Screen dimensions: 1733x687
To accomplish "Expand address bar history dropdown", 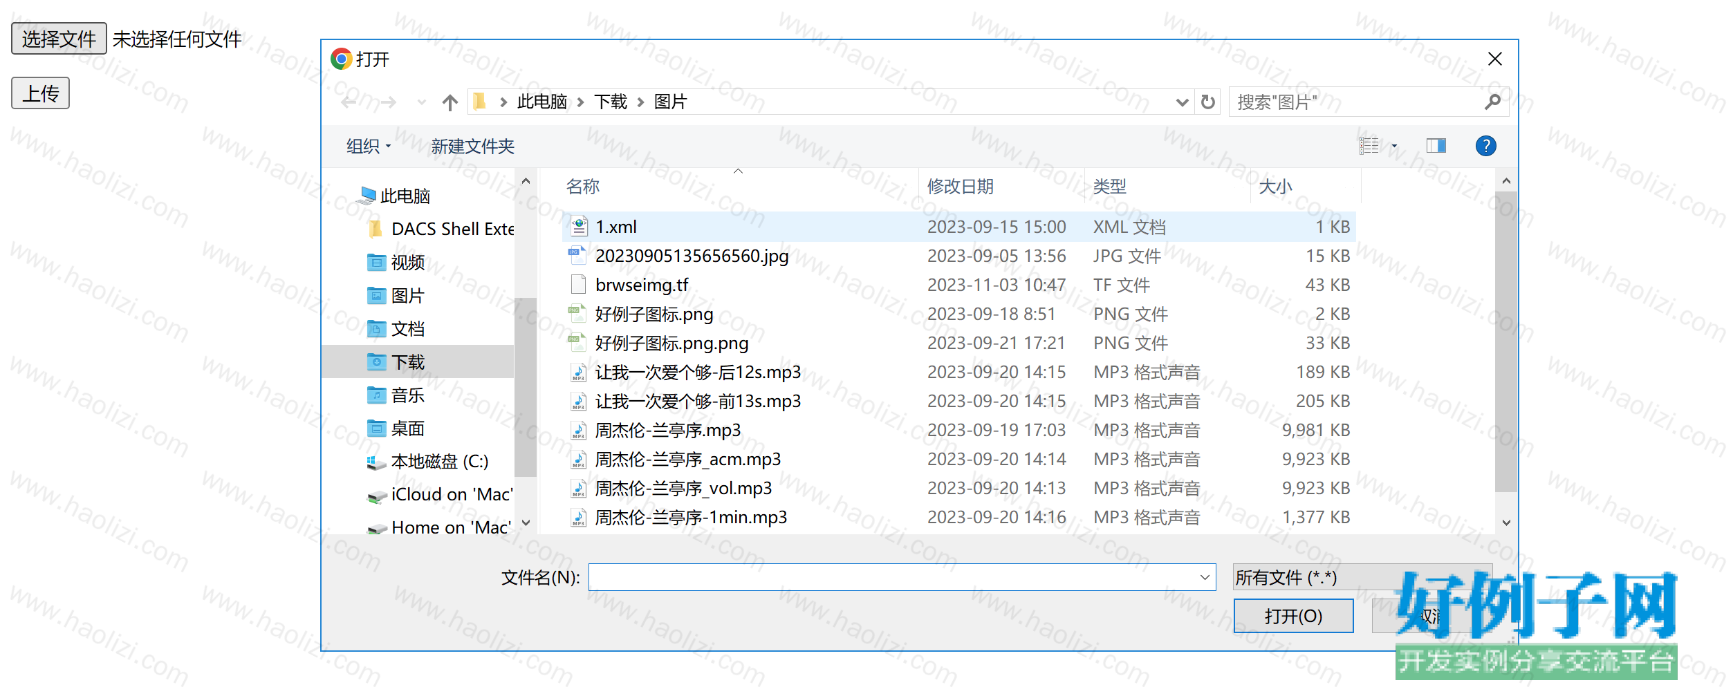I will (x=1182, y=102).
